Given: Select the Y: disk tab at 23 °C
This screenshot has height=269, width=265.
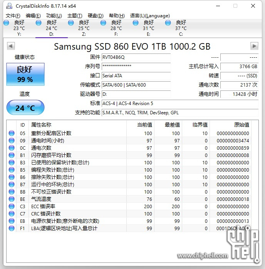Looking at the screenshot, I should [x=19, y=28].
